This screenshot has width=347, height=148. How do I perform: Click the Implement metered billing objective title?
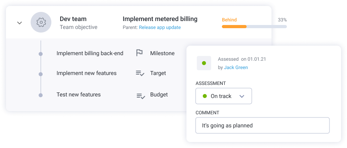(x=160, y=19)
